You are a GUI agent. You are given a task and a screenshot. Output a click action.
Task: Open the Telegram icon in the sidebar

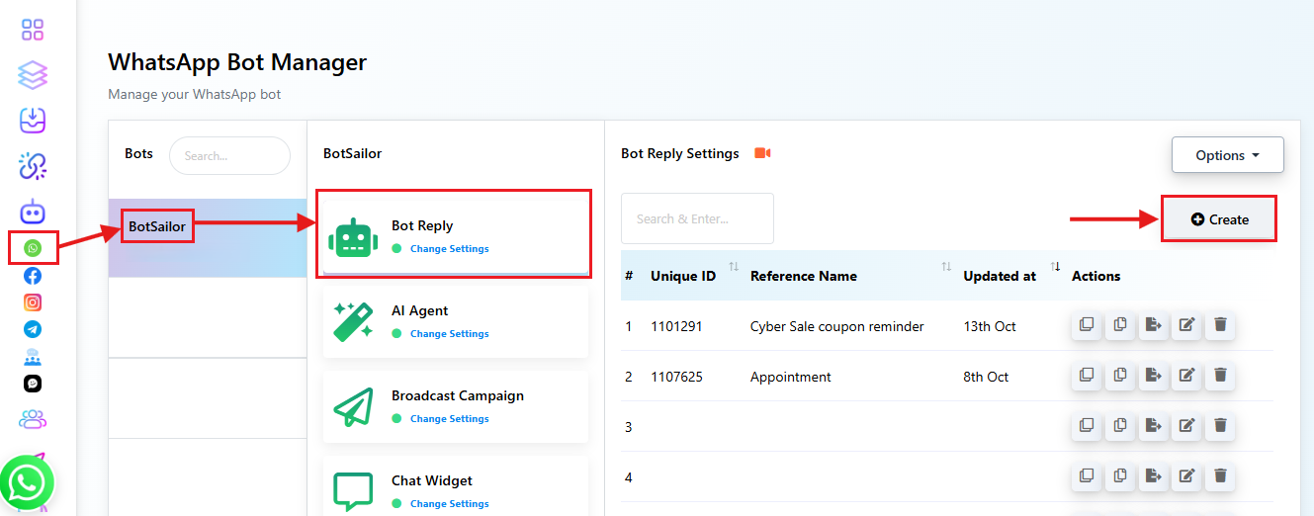(x=33, y=329)
